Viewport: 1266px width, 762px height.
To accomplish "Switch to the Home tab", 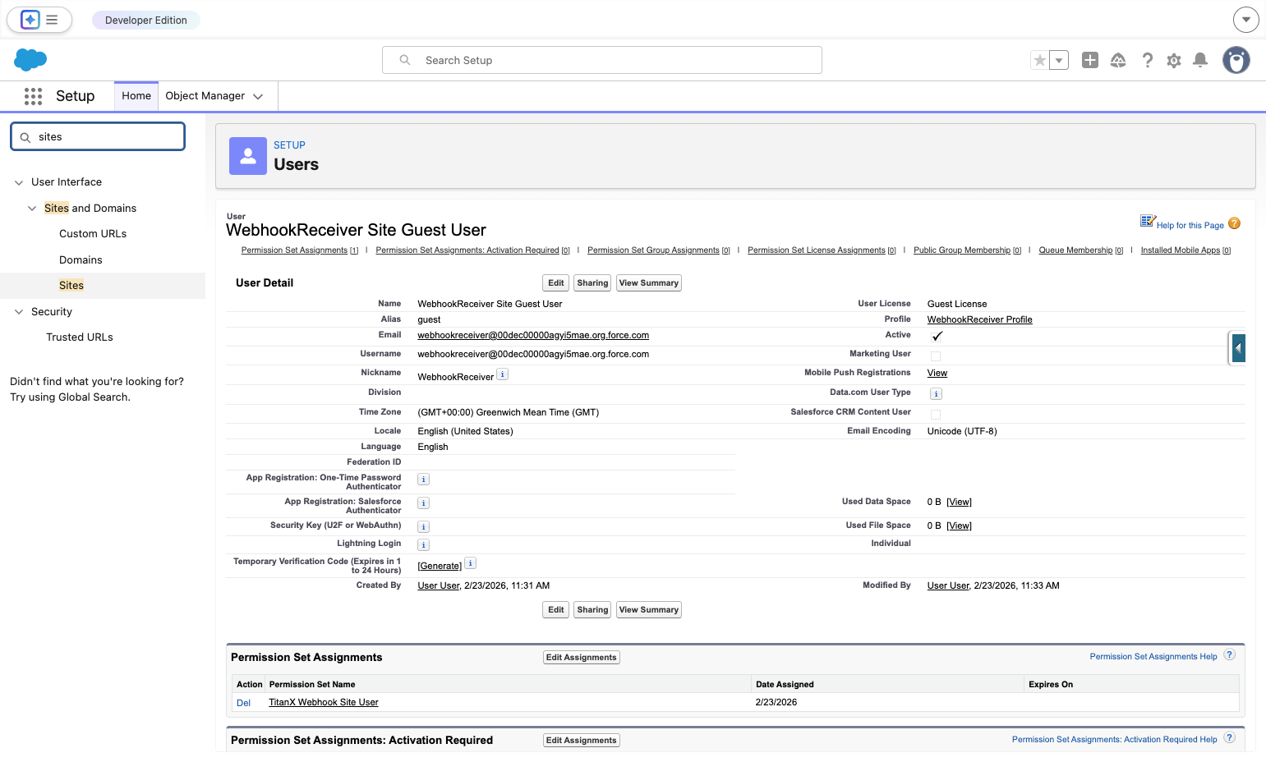I will (136, 96).
